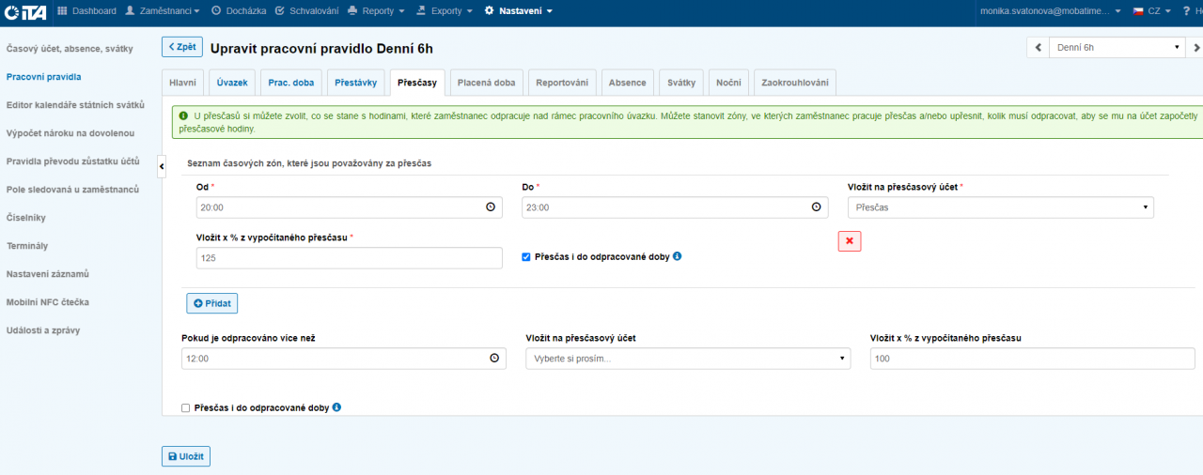
Task: Go to previous rule with left arrow
Action: pos(1038,47)
